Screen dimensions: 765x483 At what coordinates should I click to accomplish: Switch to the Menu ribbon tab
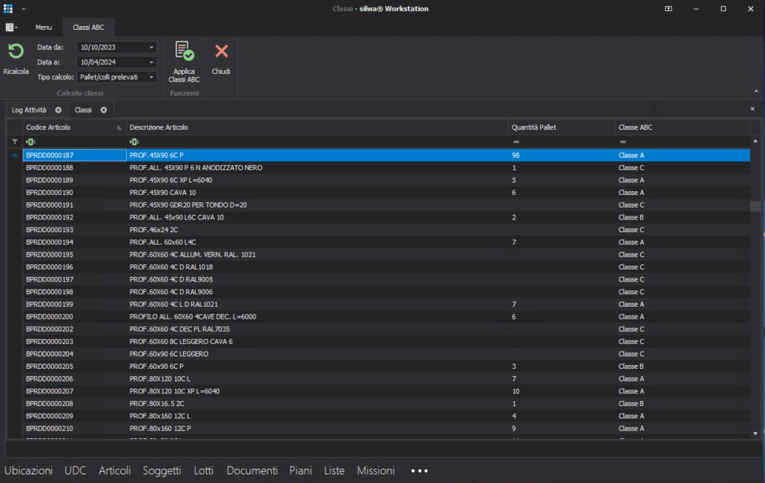pyautogui.click(x=43, y=28)
